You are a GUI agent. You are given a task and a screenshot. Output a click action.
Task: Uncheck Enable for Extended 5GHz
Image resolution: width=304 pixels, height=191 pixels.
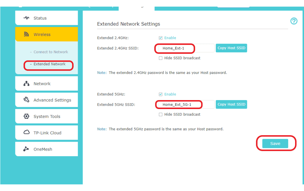161,94
